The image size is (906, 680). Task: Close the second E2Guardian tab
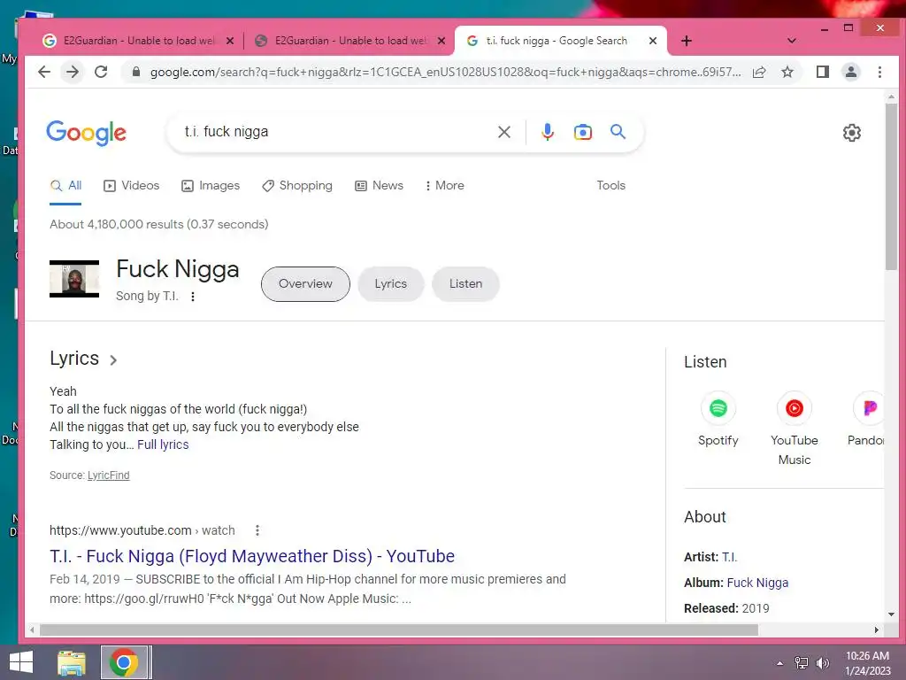pos(441,41)
